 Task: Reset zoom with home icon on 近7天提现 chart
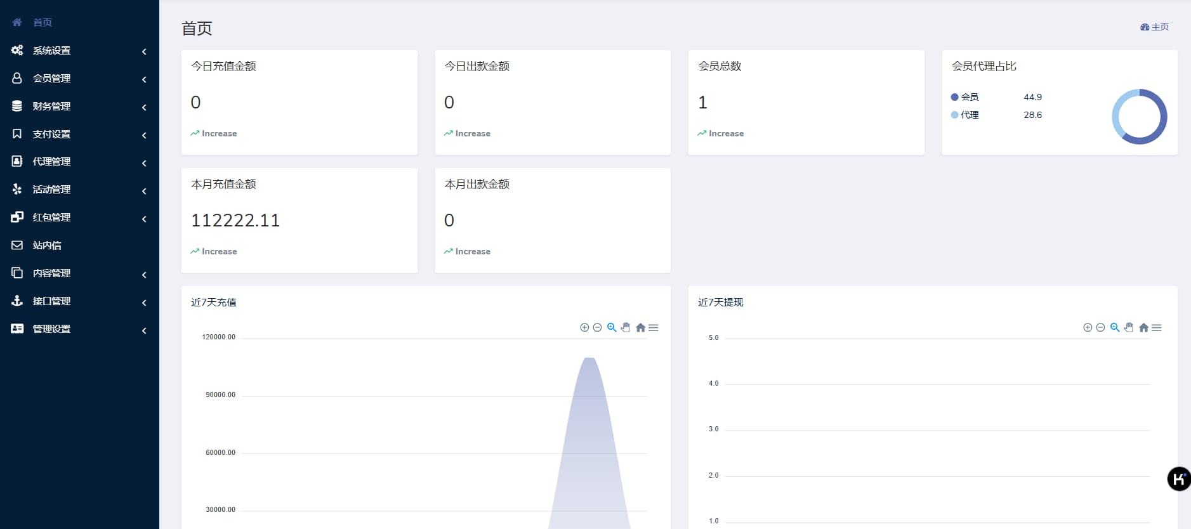(1143, 328)
